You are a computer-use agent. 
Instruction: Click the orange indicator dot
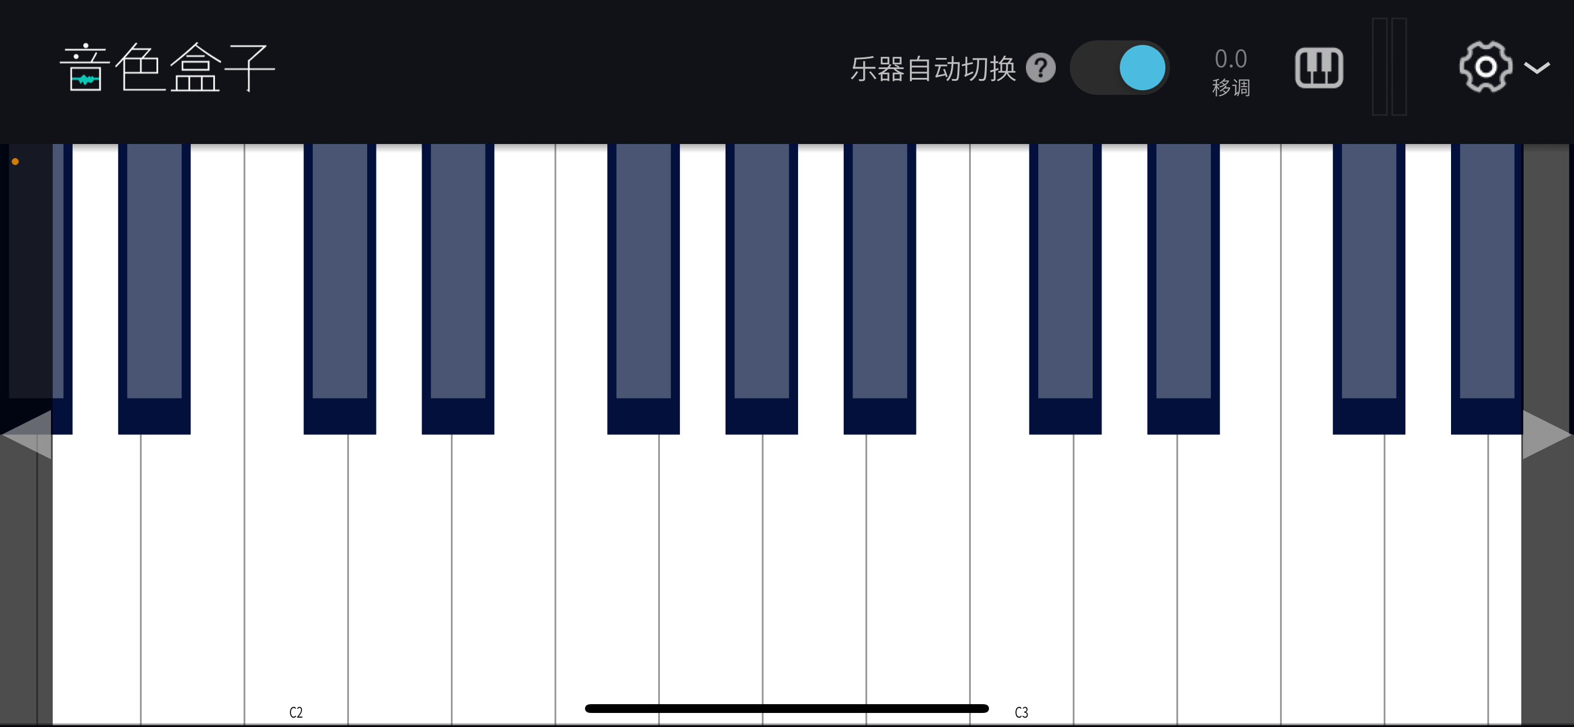click(x=15, y=162)
